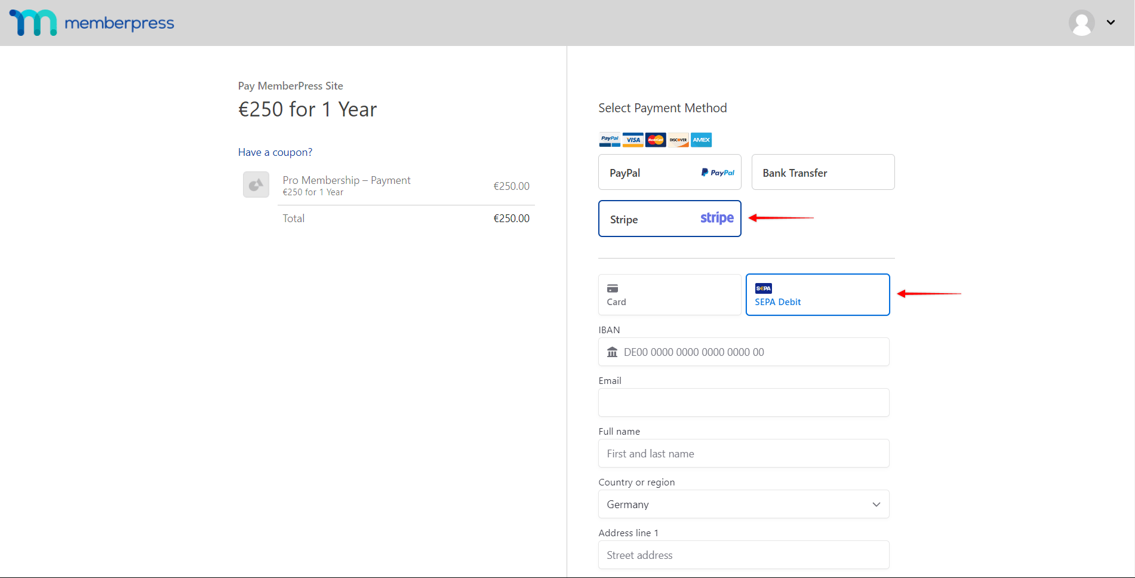Screen dimensions: 1135x578
Task: Switch to the Card payment tab
Action: [x=669, y=295]
